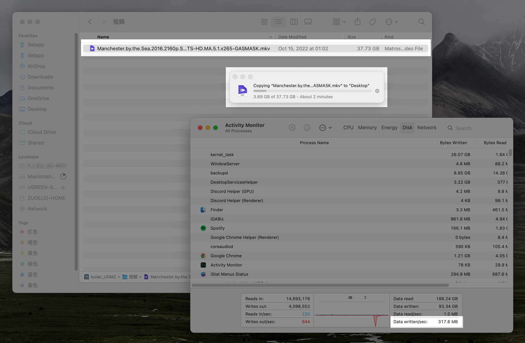525x343 pixels.
Task: Click the process info inspect icon
Action: (307, 128)
